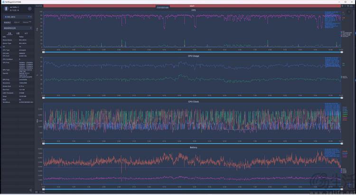Switch to the second tab above the info table

[x=18, y=33]
